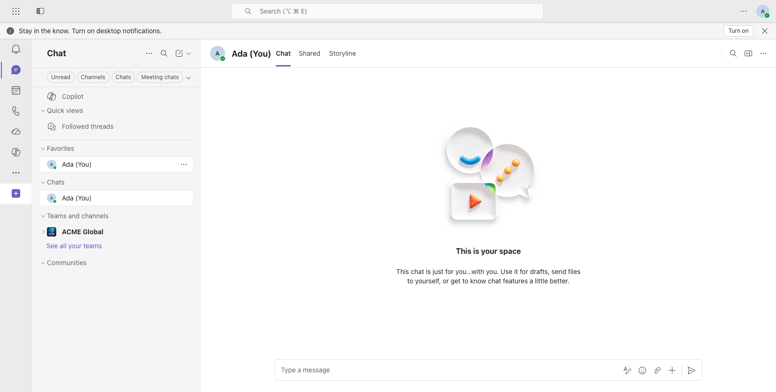Collapse the Communities section
This screenshot has height=392, width=776.
43,263
